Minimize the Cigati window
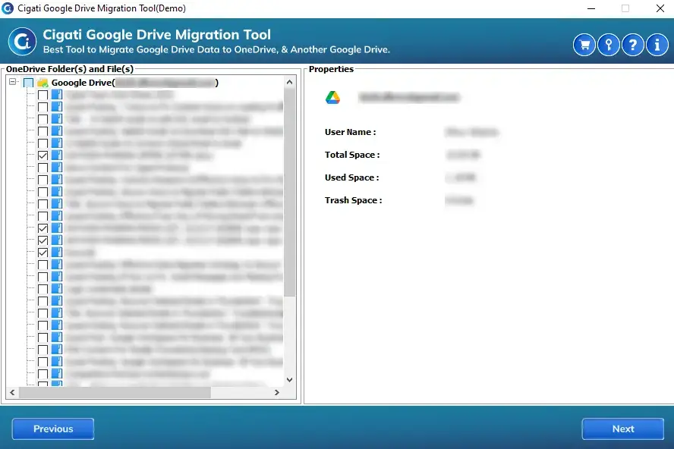The width and height of the screenshot is (674, 449). pyautogui.click(x=591, y=8)
